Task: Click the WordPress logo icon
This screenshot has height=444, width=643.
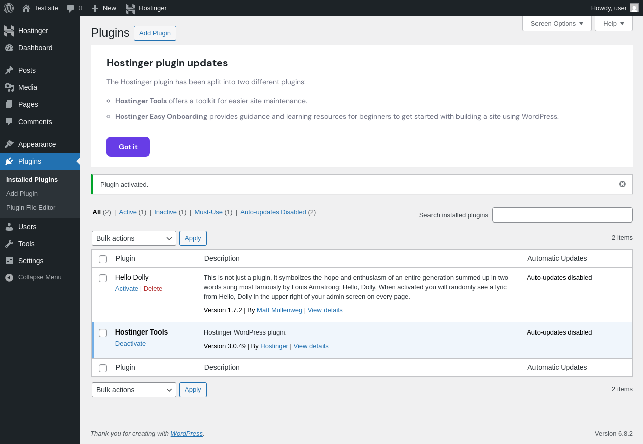Action: 9,8
